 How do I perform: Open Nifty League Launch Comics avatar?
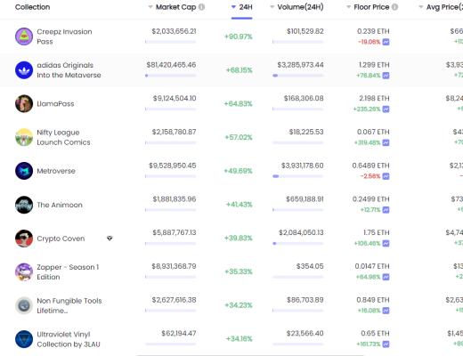pyautogui.click(x=24, y=137)
